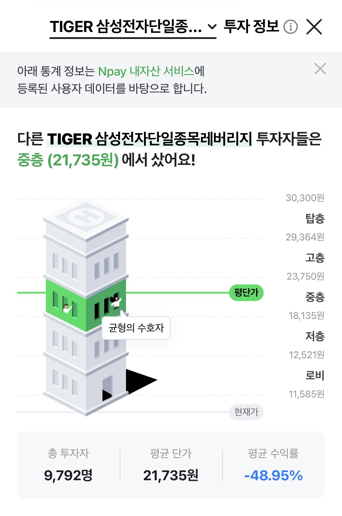This screenshot has width=342, height=516.
Task: Tap the 총 투자자 9,792명 statistic
Action: click(x=68, y=465)
